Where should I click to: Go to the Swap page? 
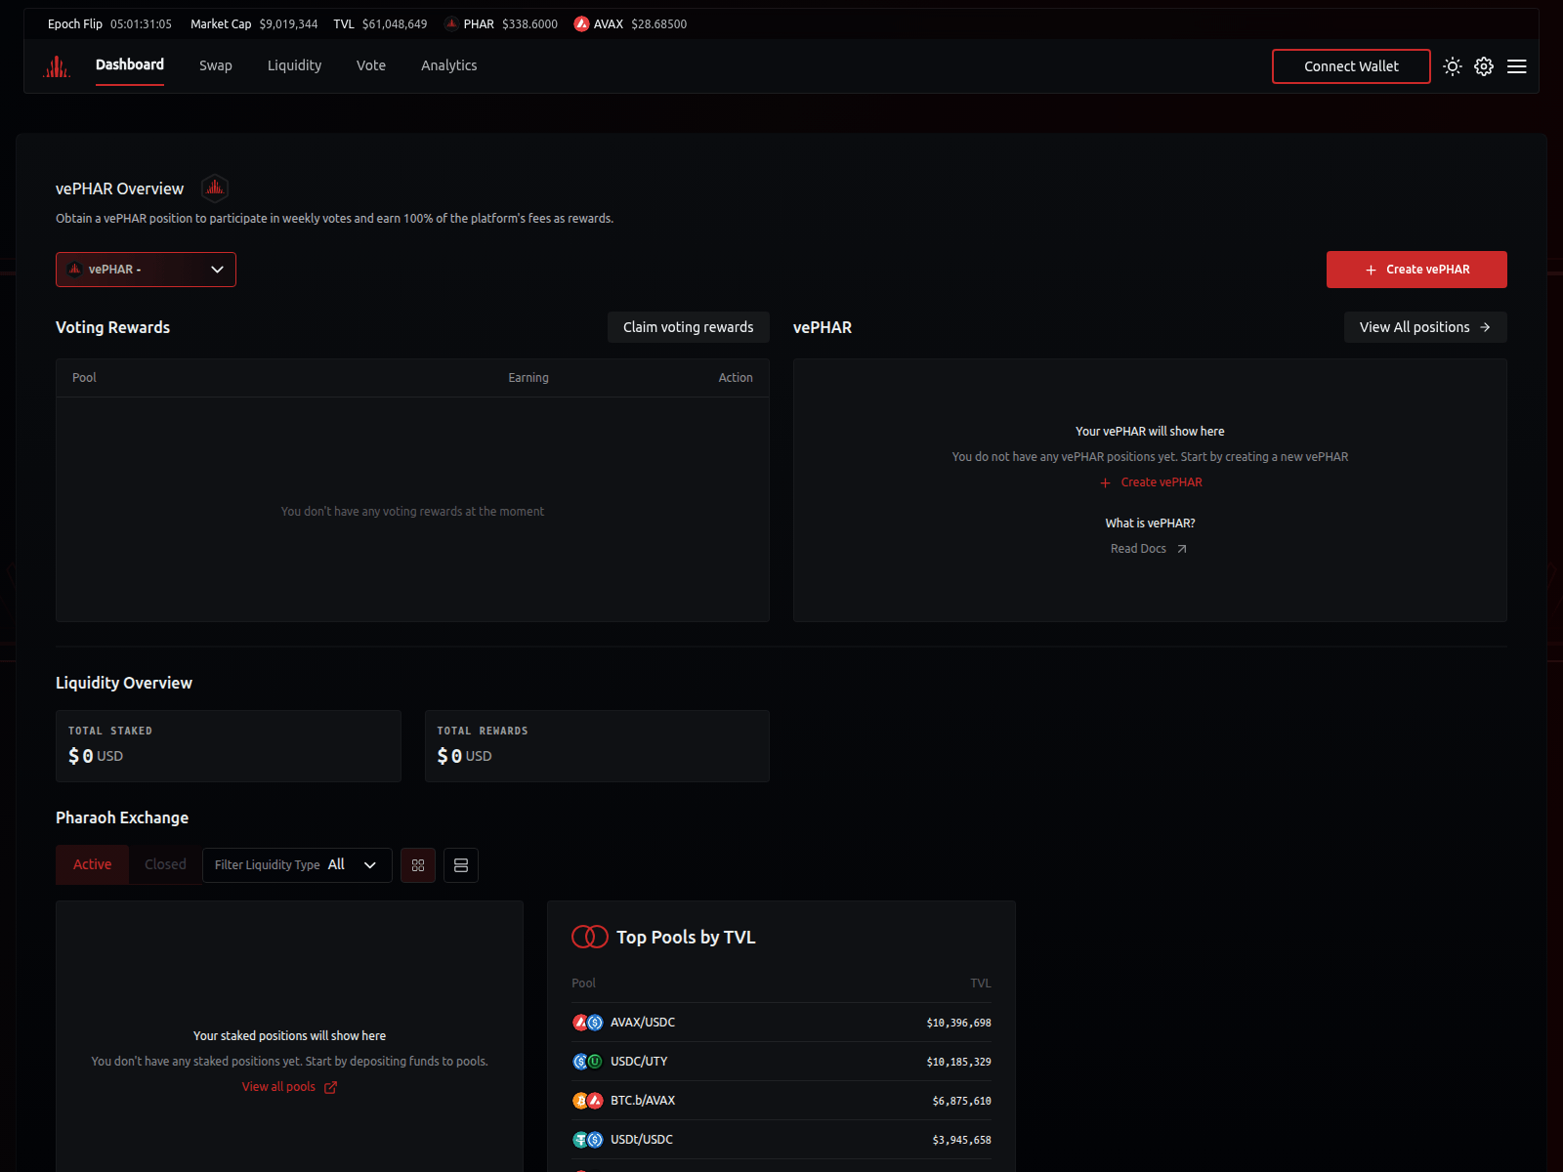[x=216, y=65]
